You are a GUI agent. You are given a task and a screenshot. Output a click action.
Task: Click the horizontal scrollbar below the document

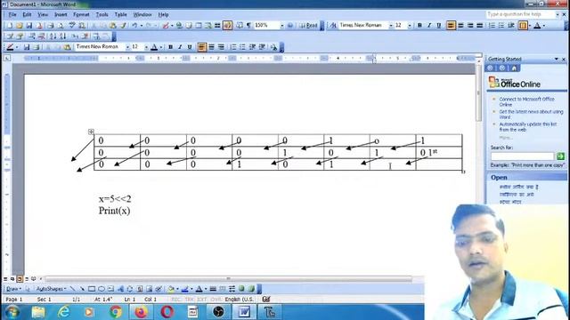228,278
